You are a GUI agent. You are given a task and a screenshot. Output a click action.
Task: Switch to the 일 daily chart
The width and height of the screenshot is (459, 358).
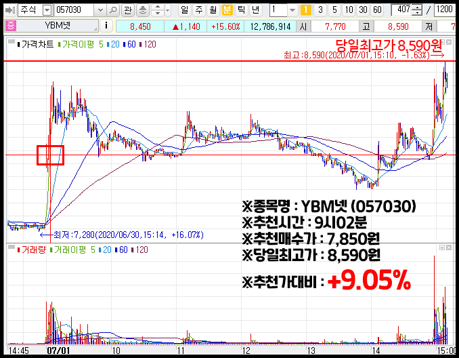(184, 10)
